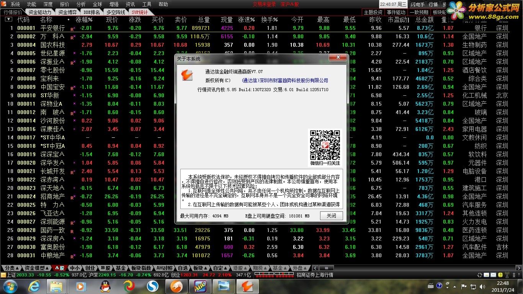
Task: Open the ABC application taskbar icon
Action: click(x=200, y=286)
